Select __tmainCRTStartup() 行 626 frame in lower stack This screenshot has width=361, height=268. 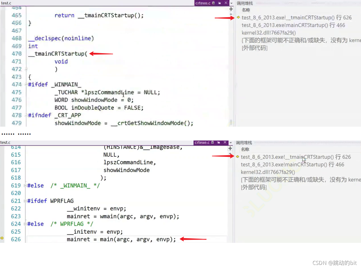[296, 157]
